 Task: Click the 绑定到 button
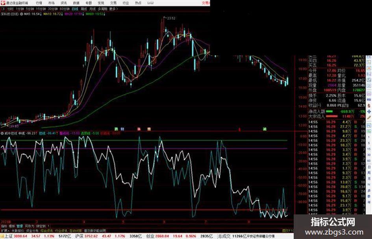[x=41, y=226]
